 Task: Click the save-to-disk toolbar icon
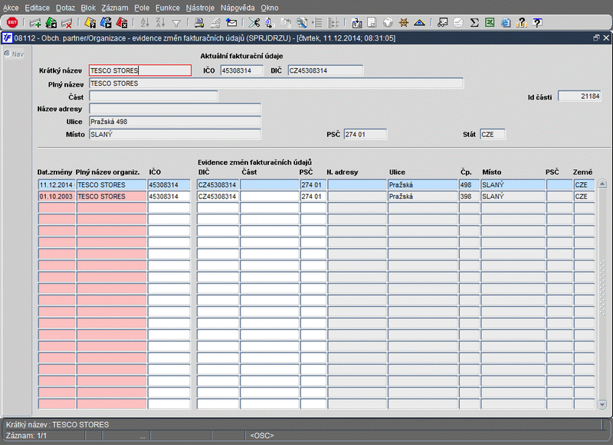coord(356,23)
